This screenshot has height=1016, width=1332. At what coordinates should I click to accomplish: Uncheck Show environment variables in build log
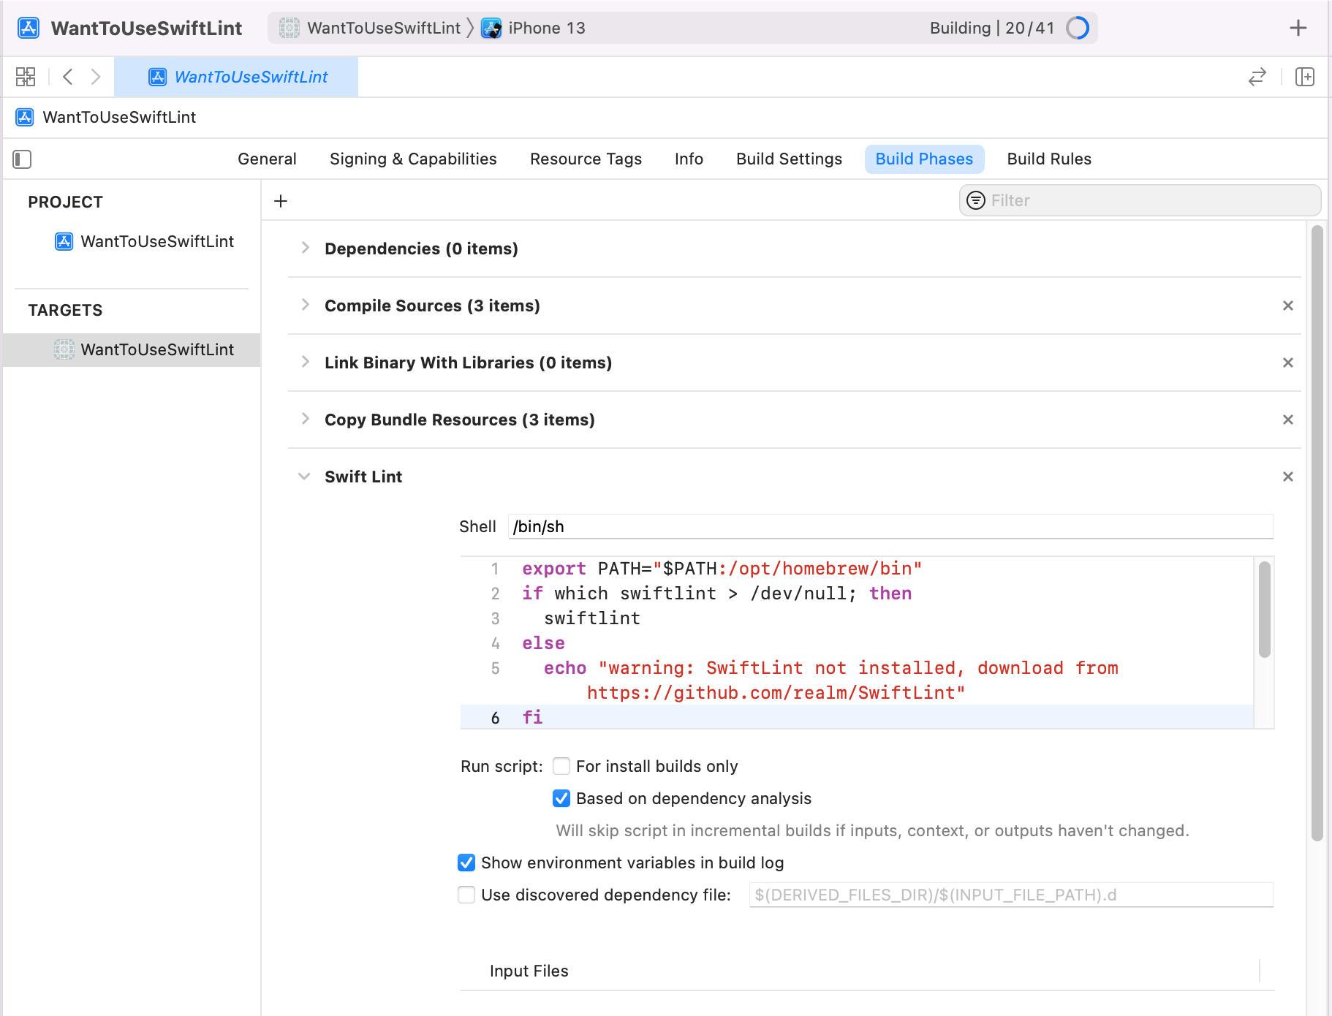[x=466, y=863]
